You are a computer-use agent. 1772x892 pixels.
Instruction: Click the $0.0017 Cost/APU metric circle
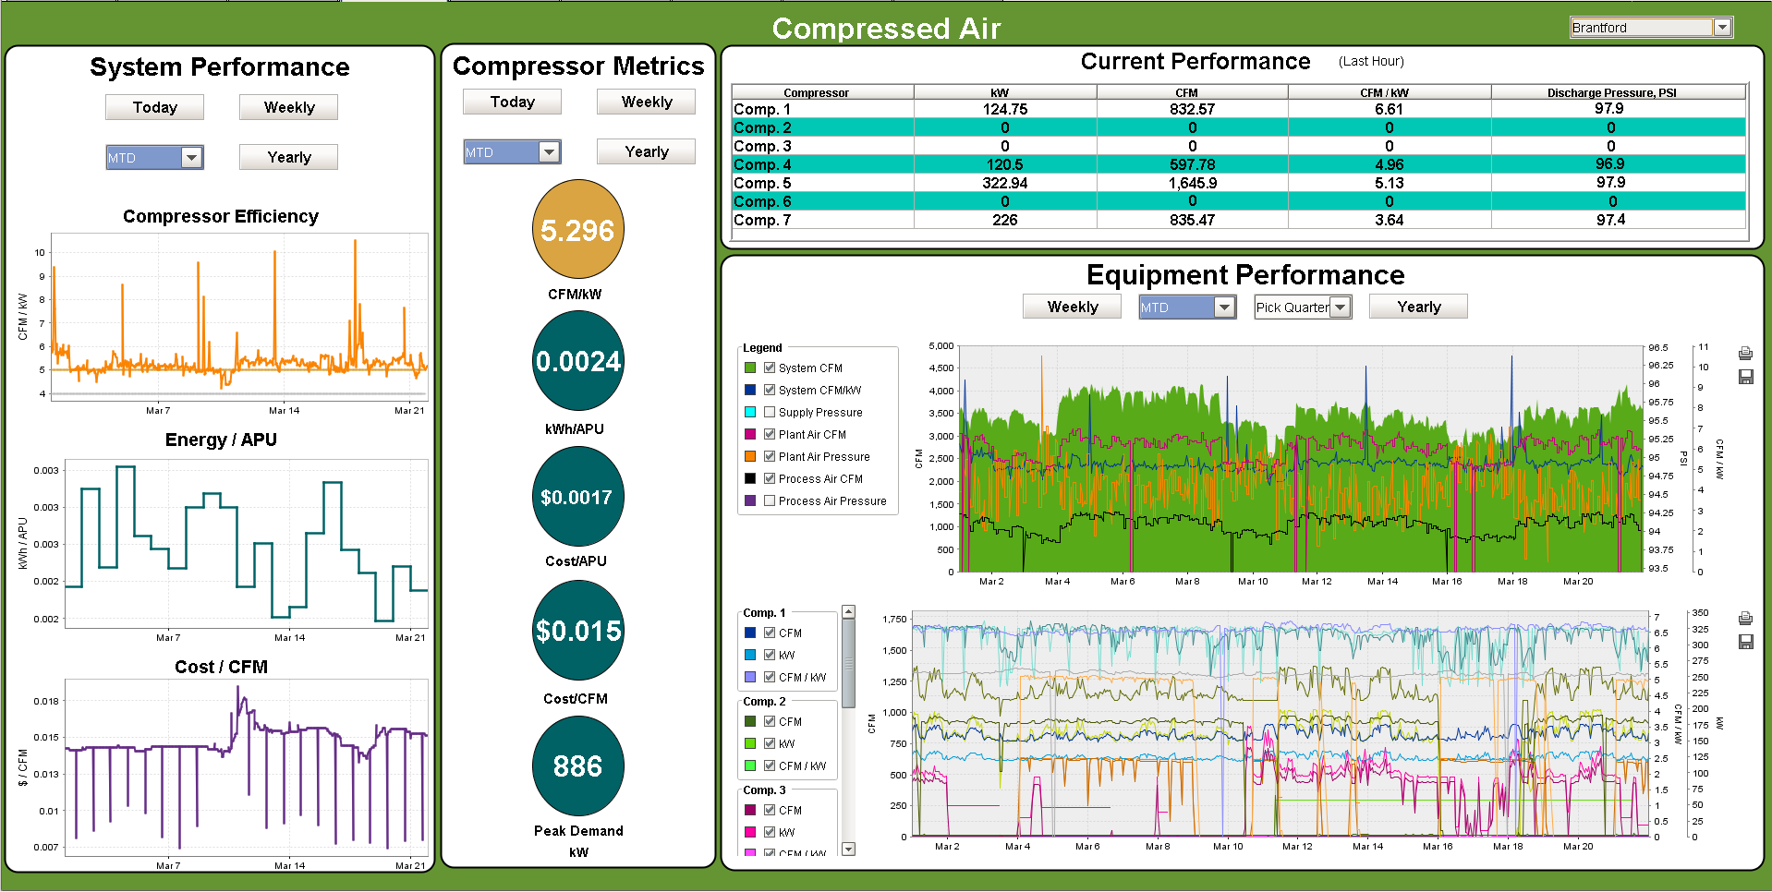coord(578,497)
